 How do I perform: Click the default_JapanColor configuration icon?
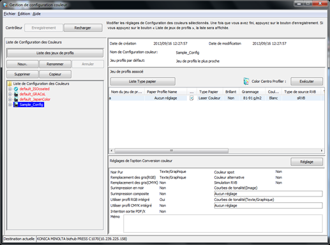(16, 100)
